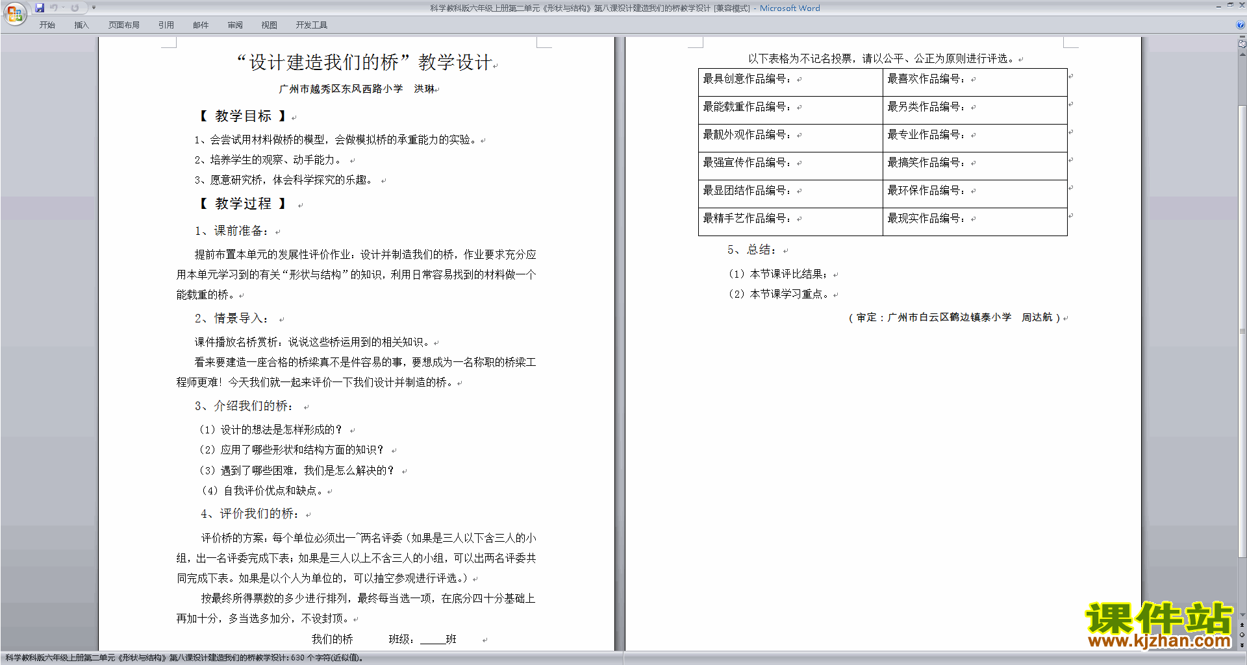Image resolution: width=1247 pixels, height=665 pixels.
Task: Click the table cell 最能载重作品编号:
Action: [790, 110]
